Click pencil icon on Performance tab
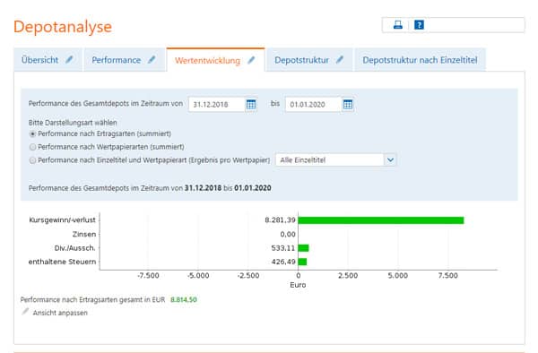Viewport: 538px width, 353px height. pos(152,60)
